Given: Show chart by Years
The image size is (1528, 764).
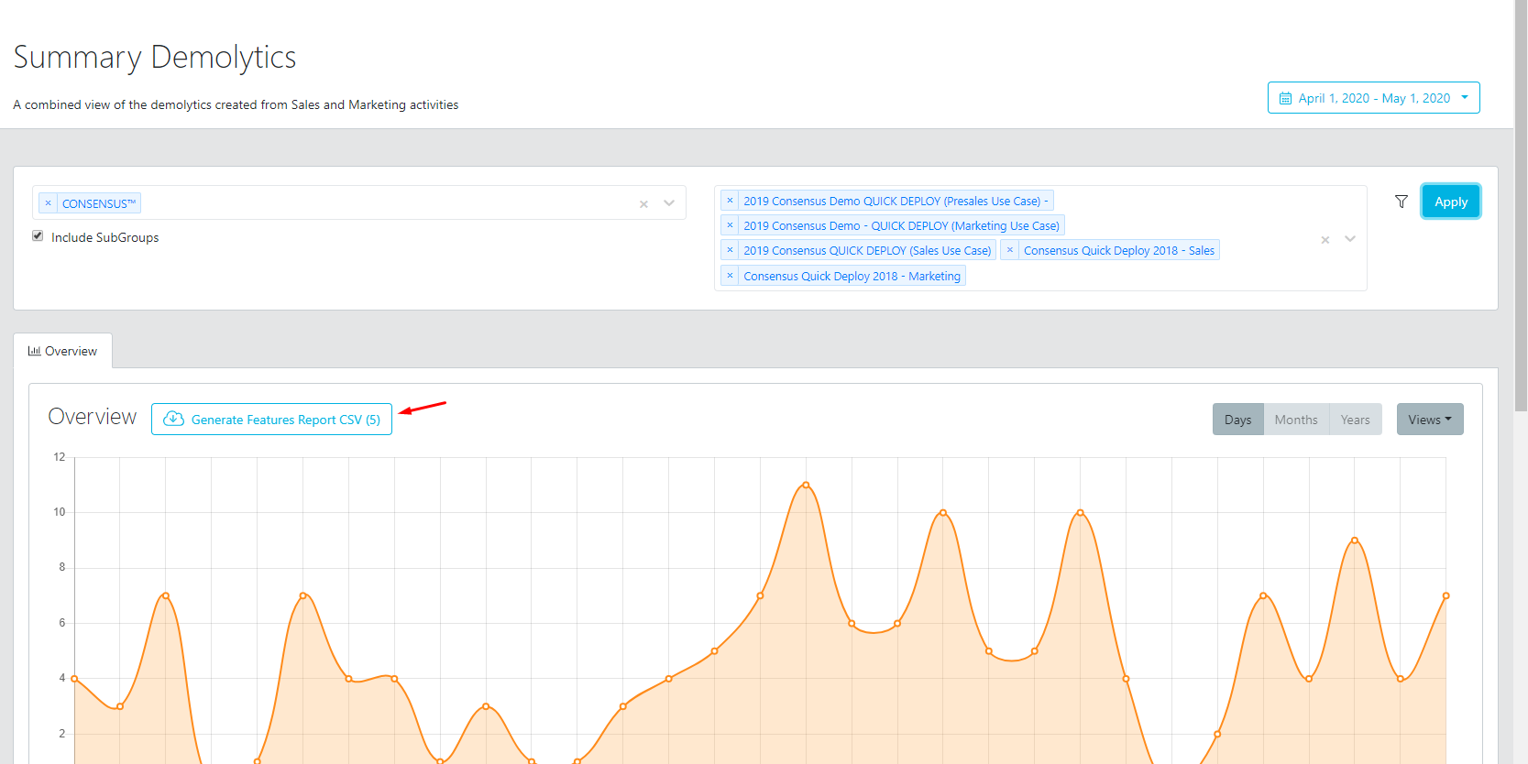Looking at the screenshot, I should 1355,420.
